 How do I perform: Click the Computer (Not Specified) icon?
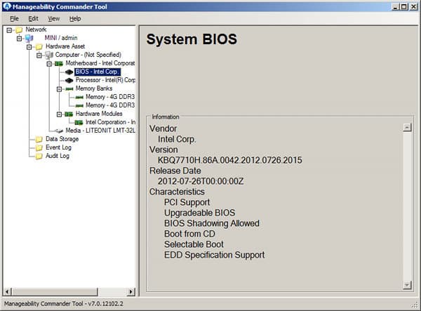pyautogui.click(x=49, y=55)
